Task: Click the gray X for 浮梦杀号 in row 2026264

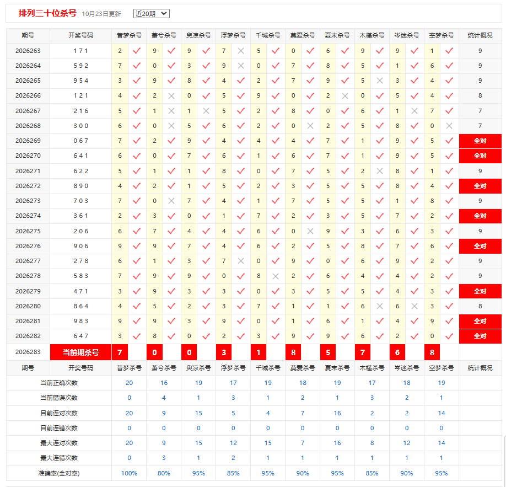Action: click(241, 66)
